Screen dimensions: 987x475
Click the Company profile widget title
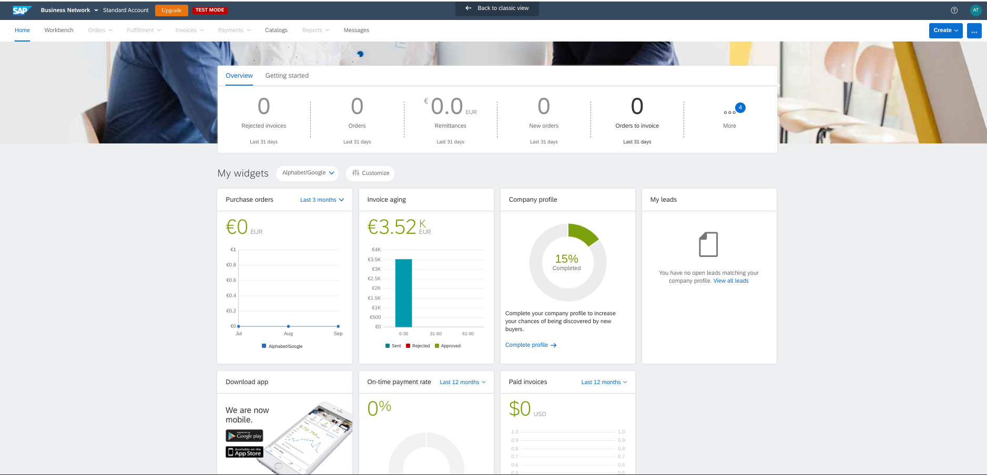click(533, 200)
